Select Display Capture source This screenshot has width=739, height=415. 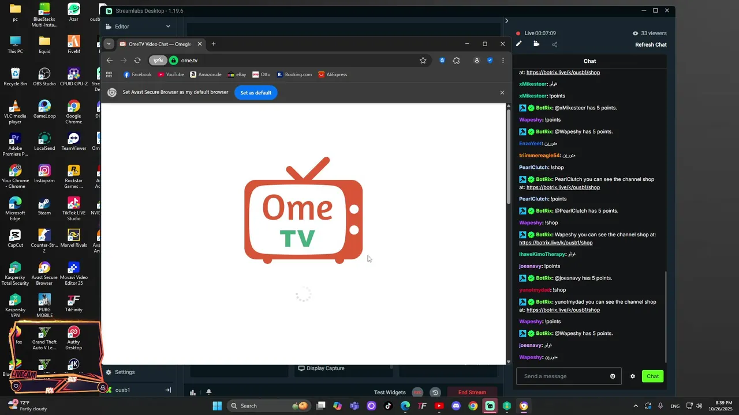pos(321,368)
